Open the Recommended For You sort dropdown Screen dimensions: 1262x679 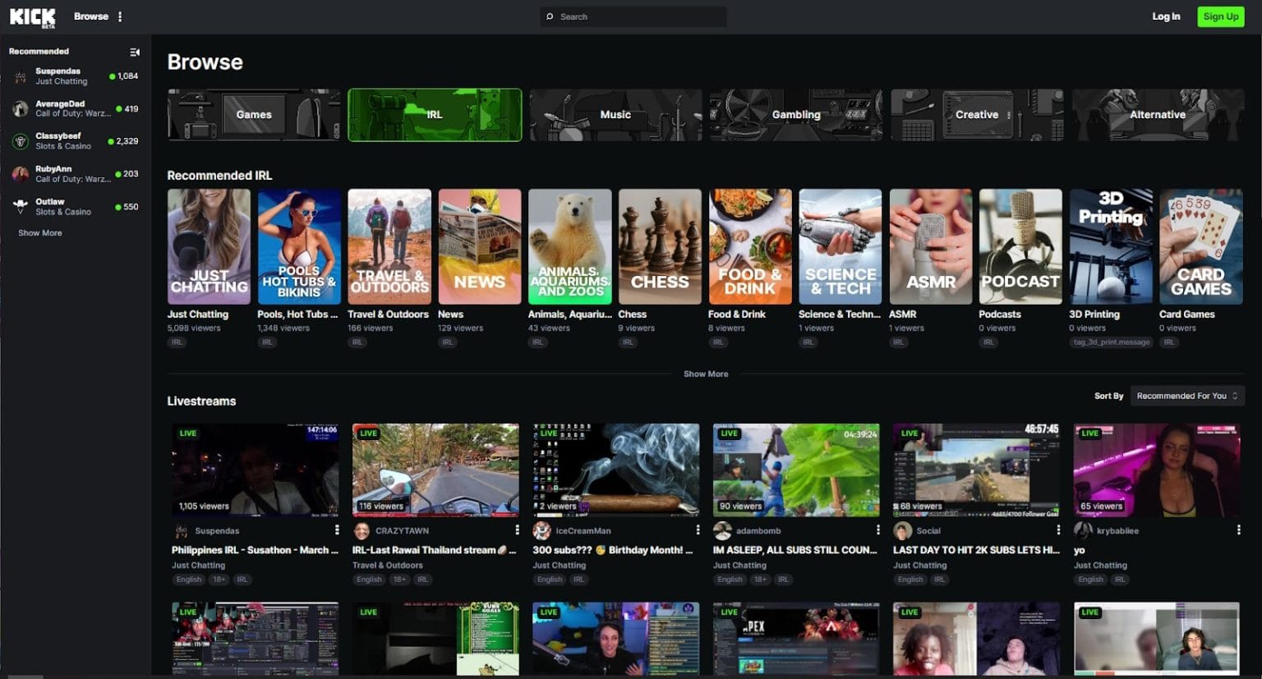(x=1186, y=395)
